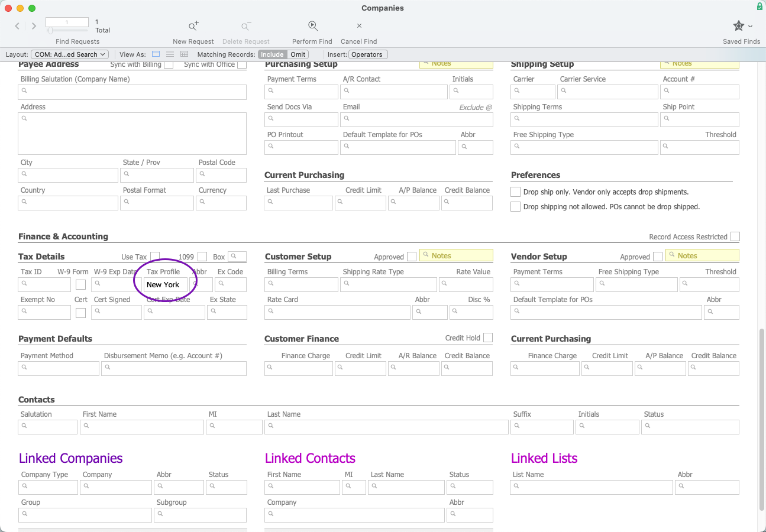Toggle the Record Access Restricted checkbox
This screenshot has width=766, height=532.
735,236
